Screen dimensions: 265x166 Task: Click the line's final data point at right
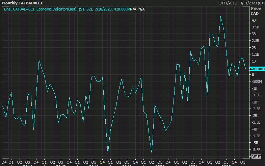coord(245,69)
